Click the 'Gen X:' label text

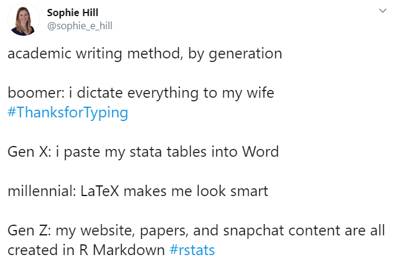[x=30, y=152]
